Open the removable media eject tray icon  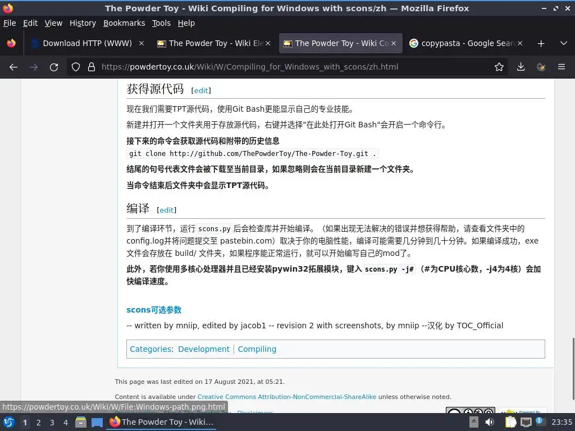474,422
